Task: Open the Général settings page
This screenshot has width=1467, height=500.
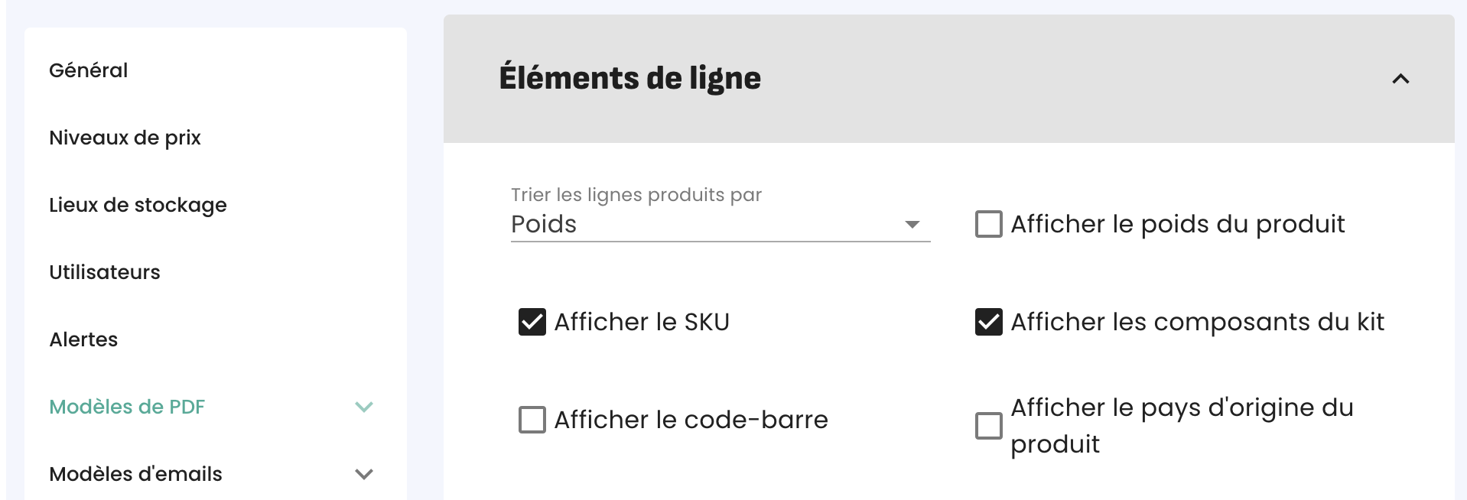Action: (89, 70)
